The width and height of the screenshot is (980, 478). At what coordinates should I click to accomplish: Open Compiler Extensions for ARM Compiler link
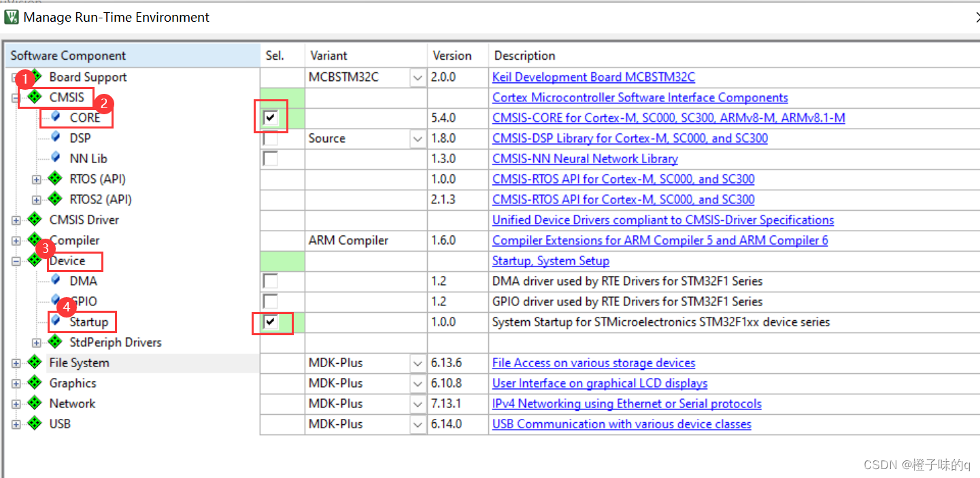(x=660, y=241)
